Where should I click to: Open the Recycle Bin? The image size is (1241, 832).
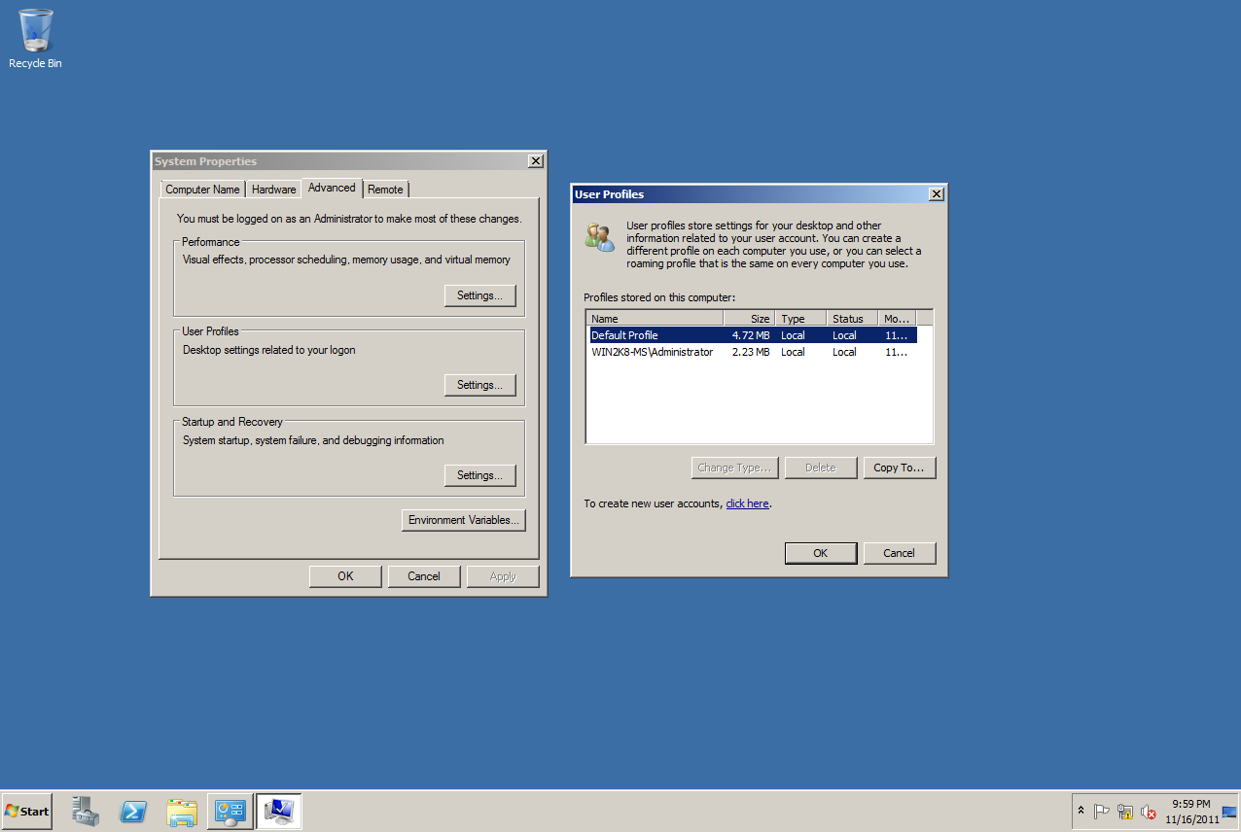(35, 29)
